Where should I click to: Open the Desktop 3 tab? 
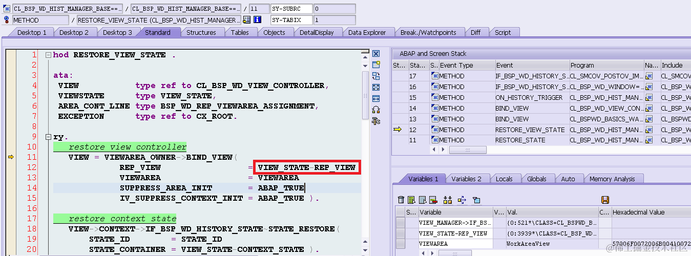pos(117,32)
